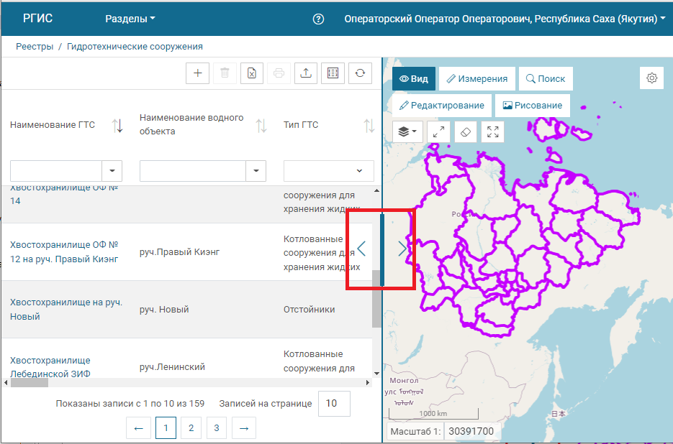Enable Рисование mode on the map
The width and height of the screenshot is (673, 444).
coord(532,105)
